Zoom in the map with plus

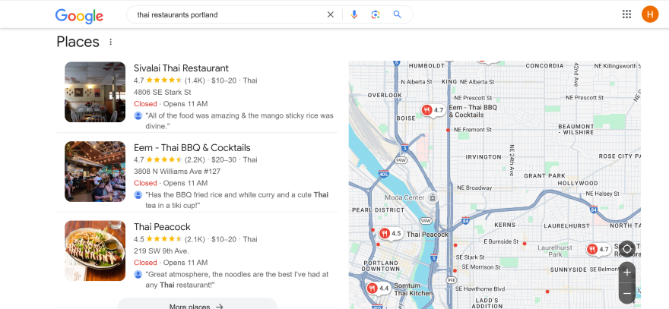click(626, 273)
